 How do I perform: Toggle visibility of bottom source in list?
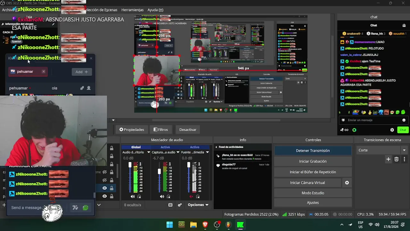[x=104, y=196]
